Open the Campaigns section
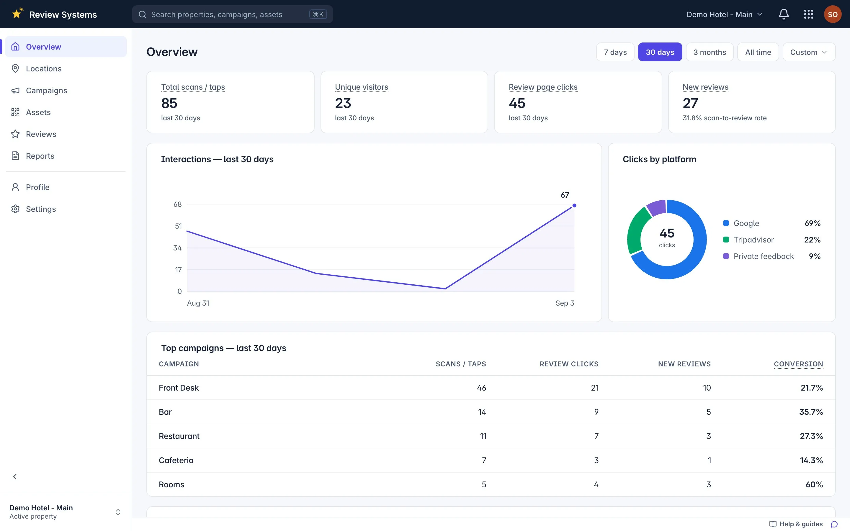 (x=66, y=90)
